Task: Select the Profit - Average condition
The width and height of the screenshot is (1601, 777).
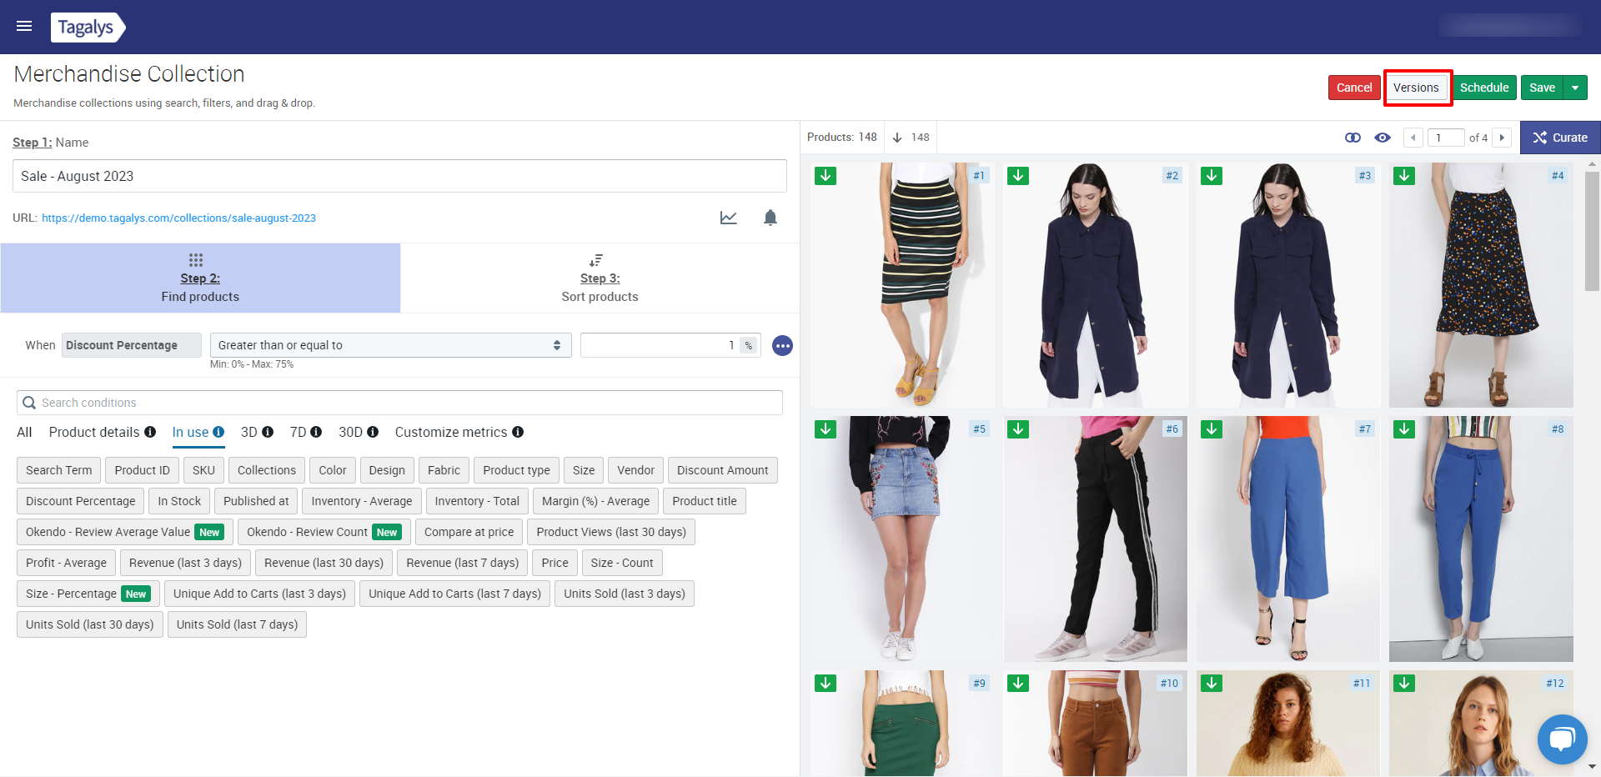Action: [x=66, y=563]
